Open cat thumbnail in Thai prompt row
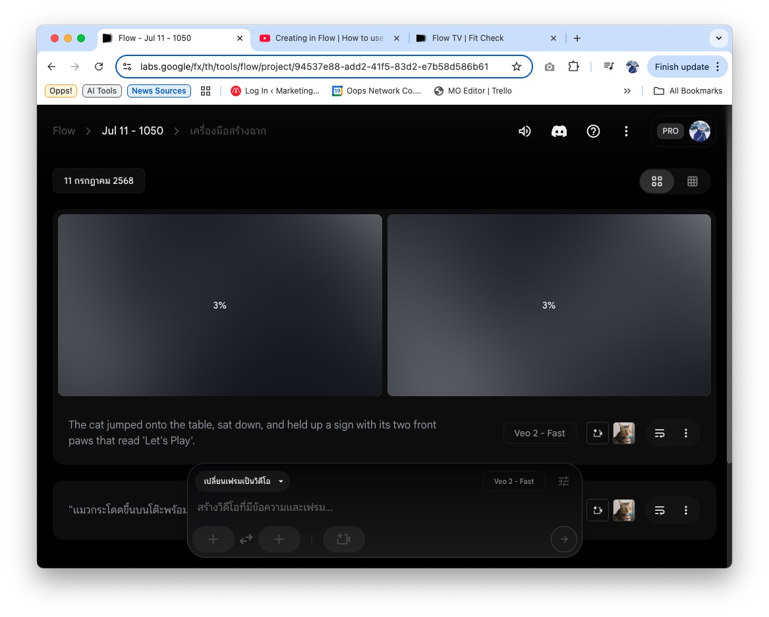769x617 pixels. point(624,510)
